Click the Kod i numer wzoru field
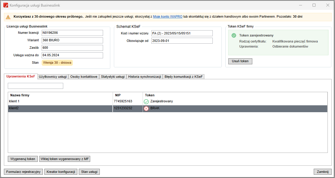Viewport: 335px width, 178px height. click(182, 33)
